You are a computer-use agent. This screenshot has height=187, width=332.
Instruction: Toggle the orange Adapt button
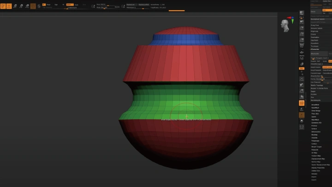(330, 61)
